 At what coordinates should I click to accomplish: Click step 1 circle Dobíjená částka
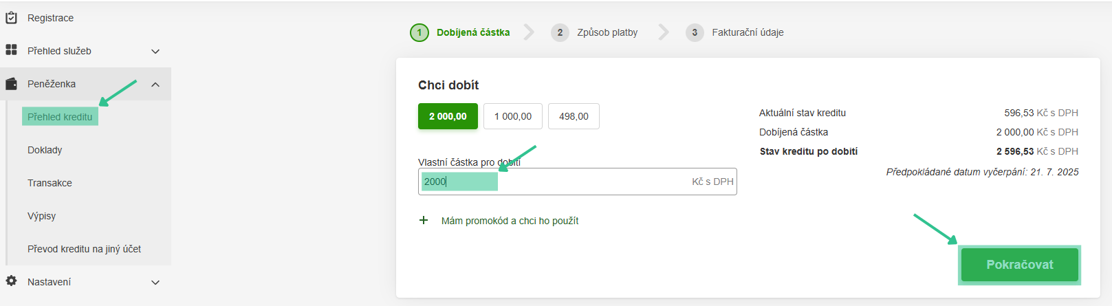pos(419,32)
